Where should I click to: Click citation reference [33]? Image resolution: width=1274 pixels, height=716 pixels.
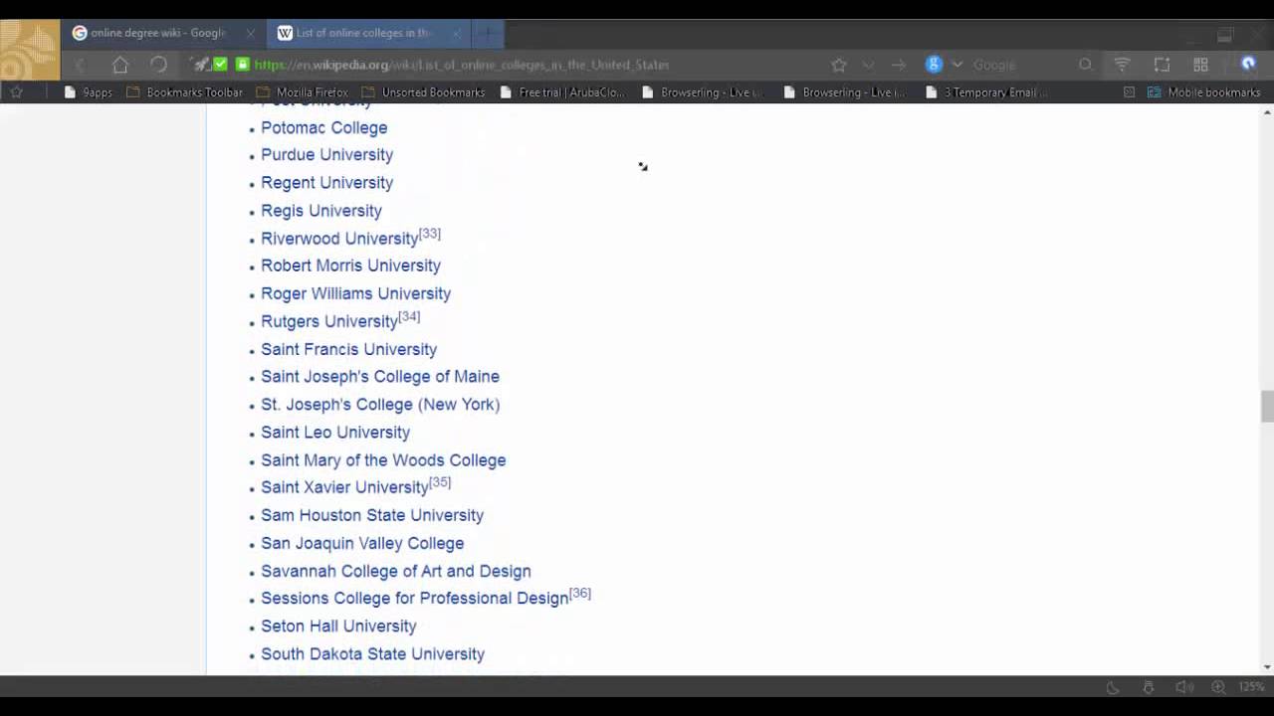[x=430, y=234]
